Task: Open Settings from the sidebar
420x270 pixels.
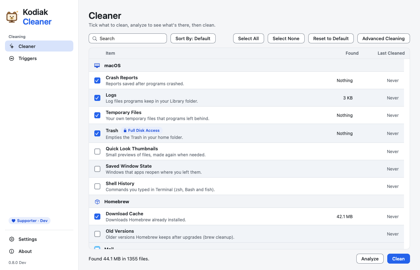Action: click(x=39, y=239)
